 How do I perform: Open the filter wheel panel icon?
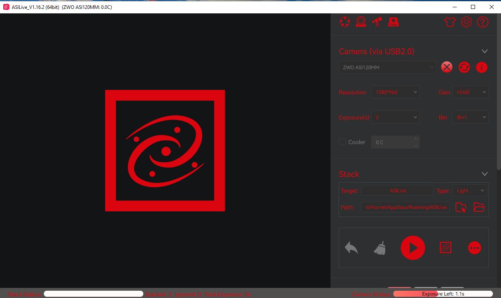pyautogui.click(x=345, y=22)
